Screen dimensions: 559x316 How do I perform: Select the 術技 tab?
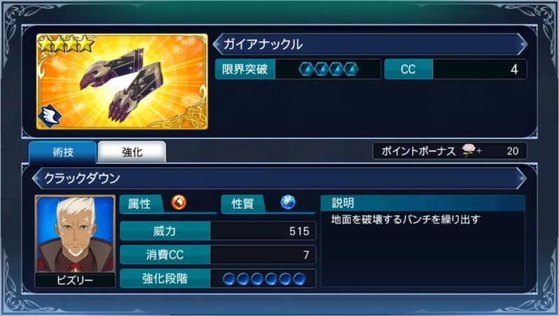click(63, 152)
